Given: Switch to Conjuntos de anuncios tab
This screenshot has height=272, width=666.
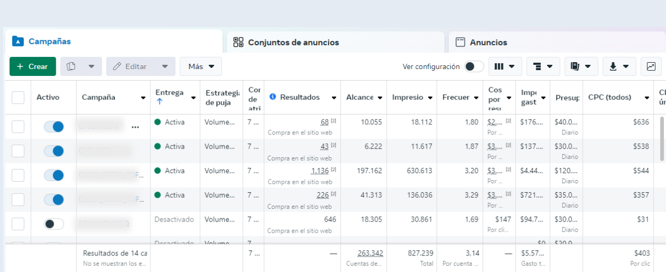Looking at the screenshot, I should [293, 42].
